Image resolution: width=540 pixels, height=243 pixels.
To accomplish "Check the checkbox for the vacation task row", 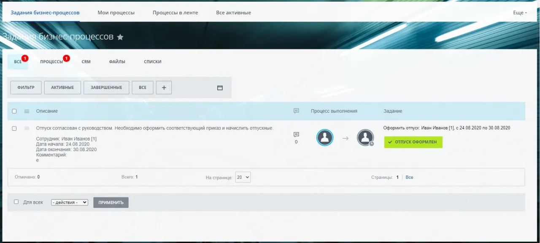I will coord(14,128).
